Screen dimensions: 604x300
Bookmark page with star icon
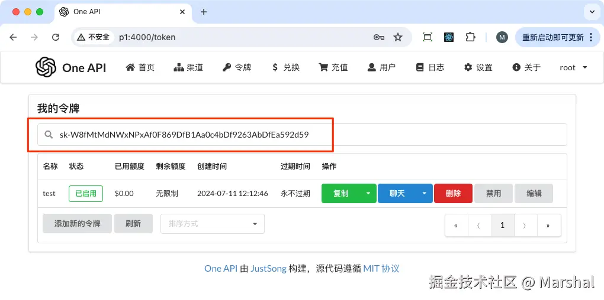397,37
